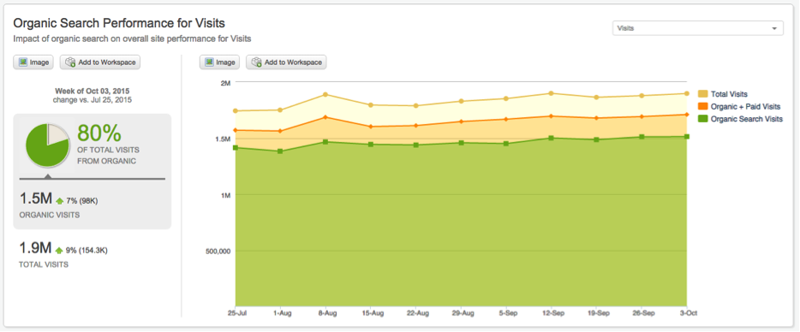Image resolution: width=800 pixels, height=332 pixels.
Task: Click the Organic Search Visits legend swatch
Action: 702,119
